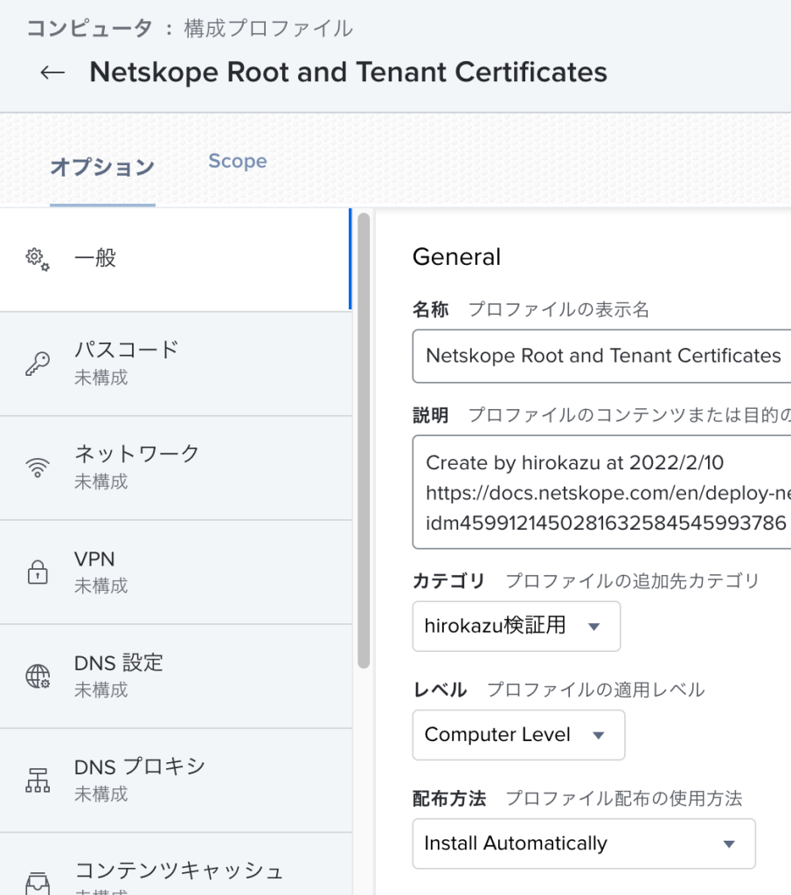Select the DNS プロキシ payload
Image resolution: width=791 pixels, height=895 pixels.
point(175,781)
